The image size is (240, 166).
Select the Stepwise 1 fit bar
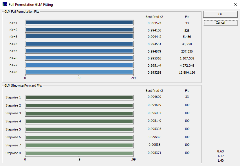(79, 98)
